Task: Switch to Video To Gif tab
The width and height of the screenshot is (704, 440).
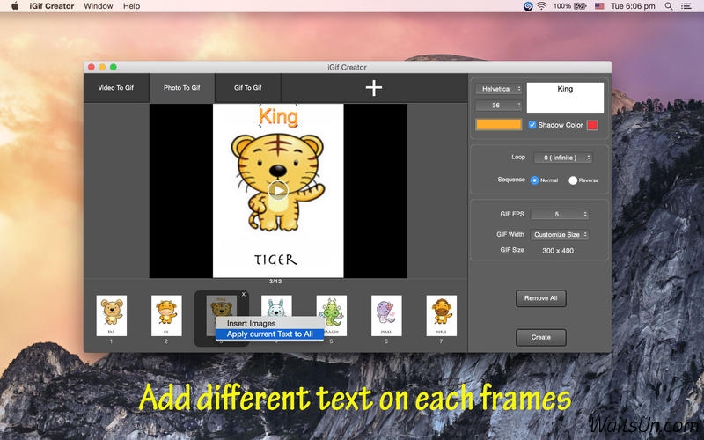Action: pos(116,88)
